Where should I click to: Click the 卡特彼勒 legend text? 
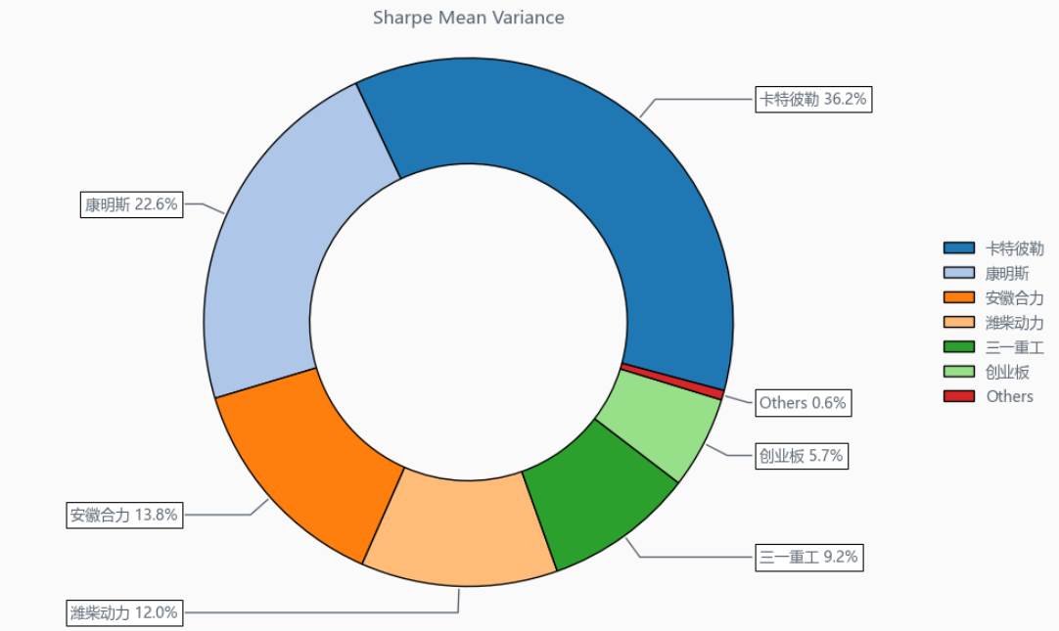(1014, 248)
